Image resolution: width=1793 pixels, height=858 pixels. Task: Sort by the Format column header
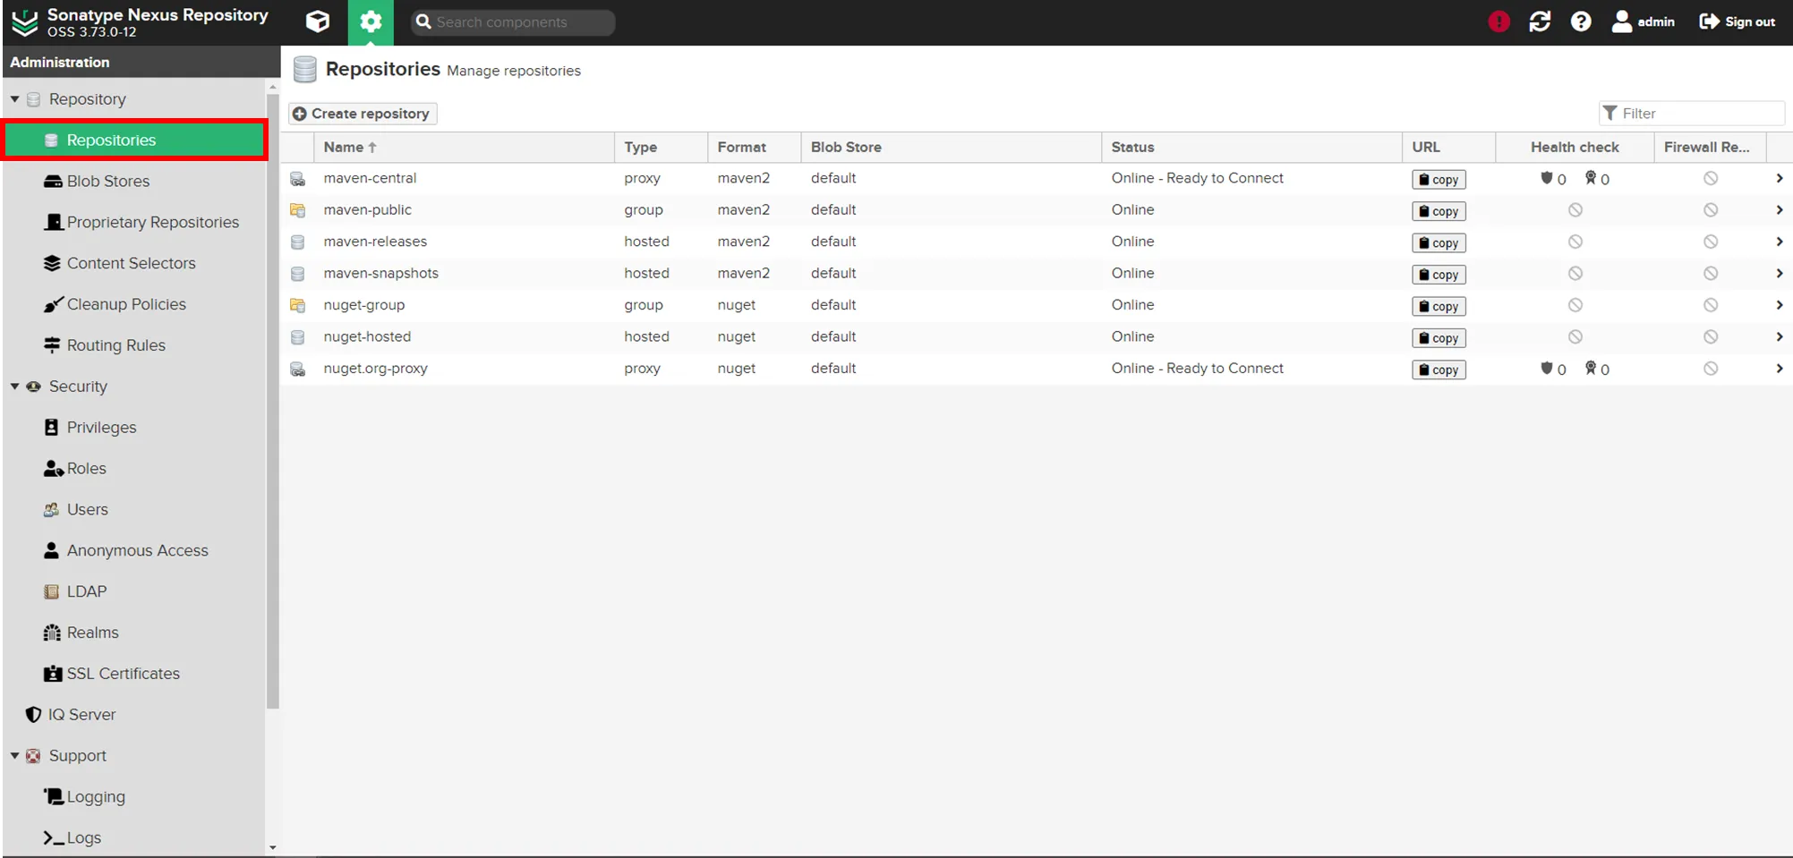[x=754, y=148]
